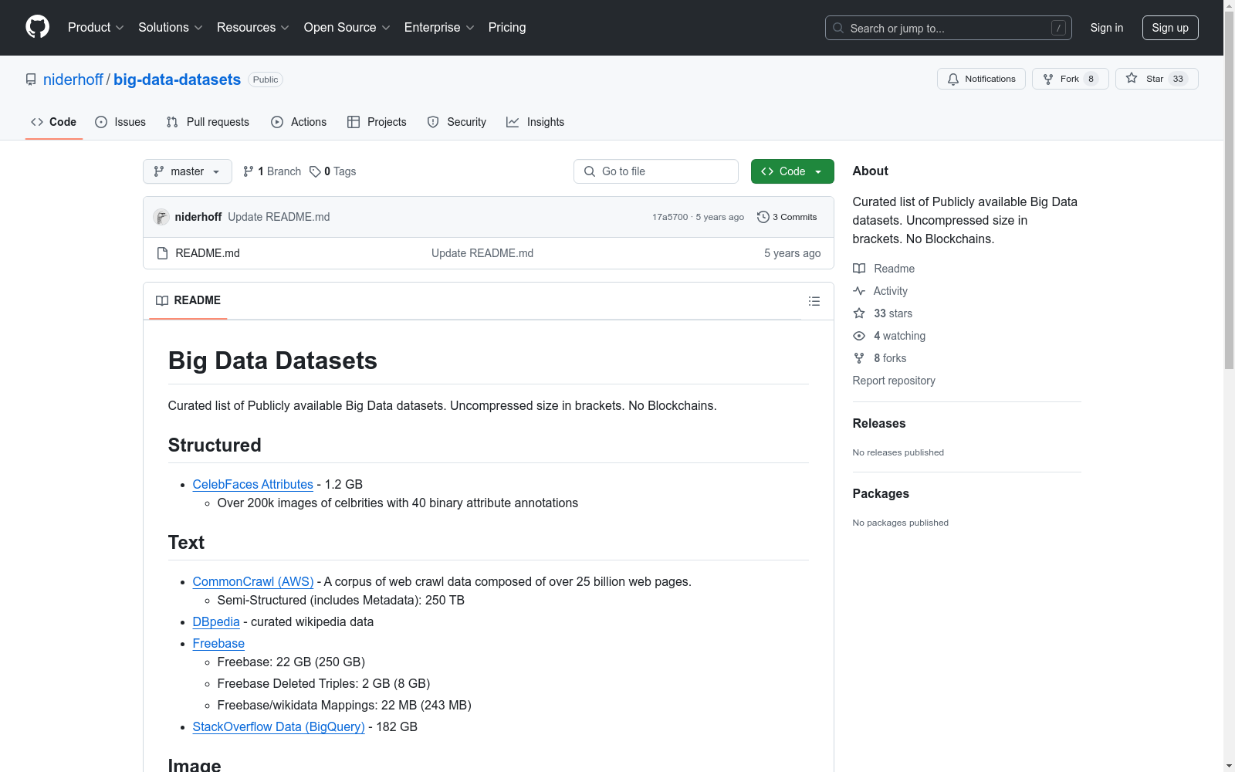This screenshot has height=772, width=1235.
Task: Click Sign in
Action: point(1107,28)
